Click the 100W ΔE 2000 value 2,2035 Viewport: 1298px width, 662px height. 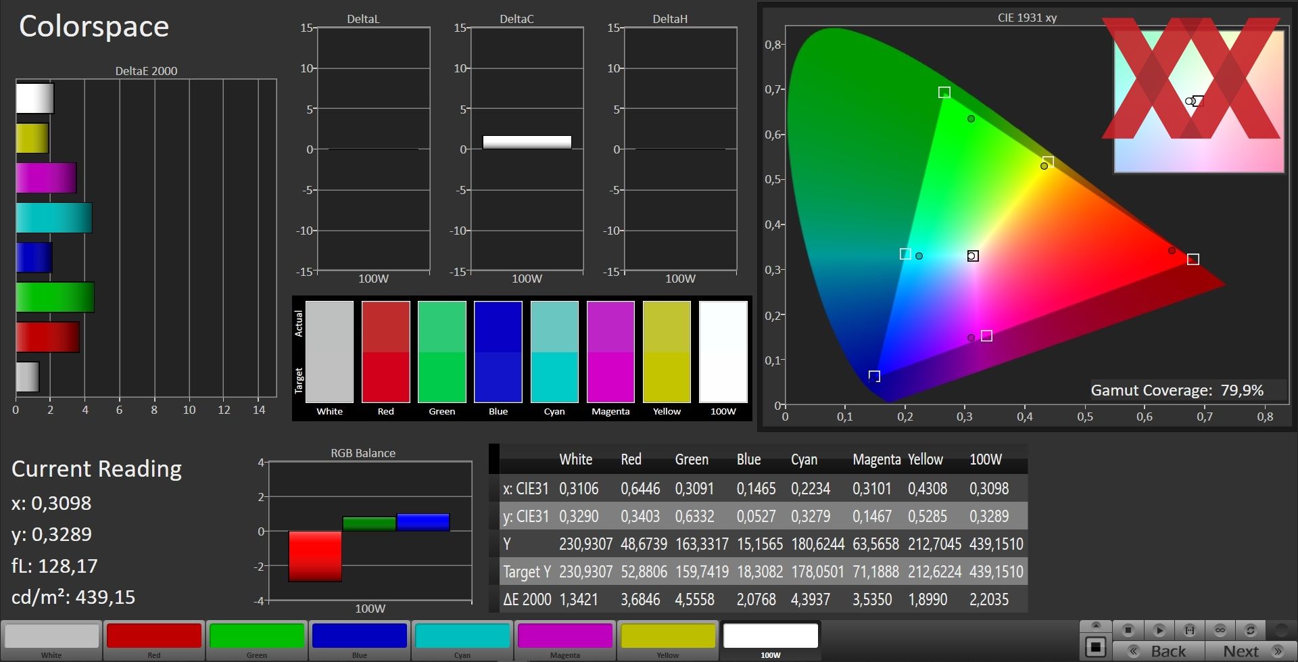coord(989,599)
